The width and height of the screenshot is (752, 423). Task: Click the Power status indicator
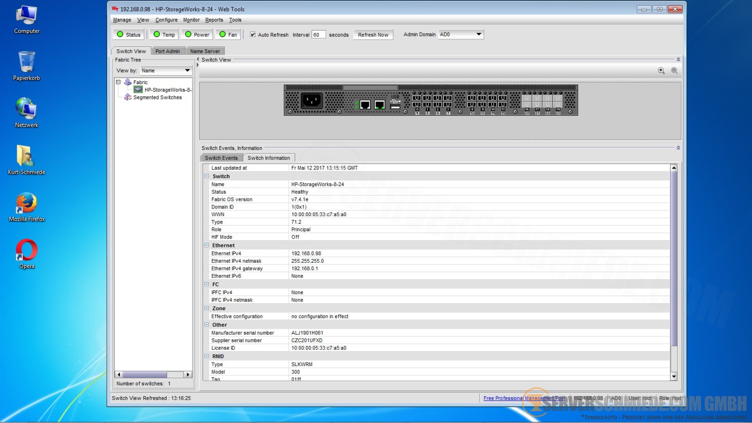coord(197,34)
